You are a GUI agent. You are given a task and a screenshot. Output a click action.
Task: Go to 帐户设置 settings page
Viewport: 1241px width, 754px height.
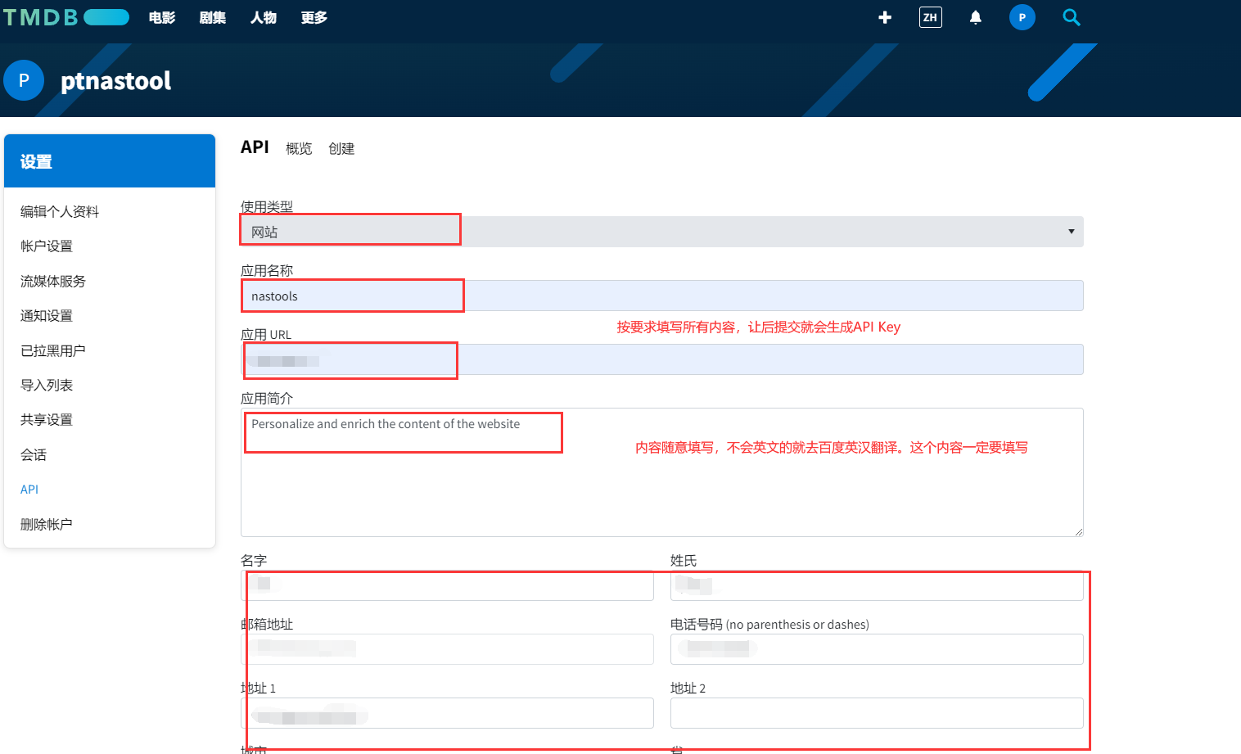click(47, 246)
